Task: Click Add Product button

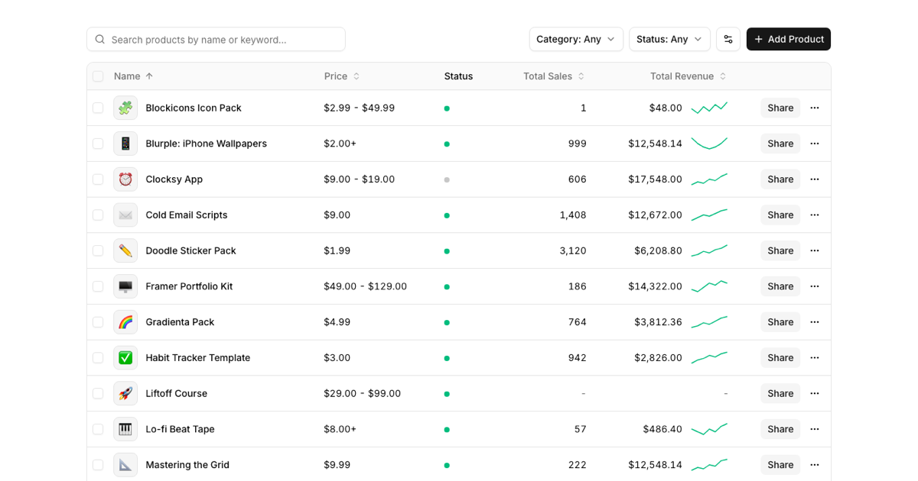Action: click(x=789, y=39)
